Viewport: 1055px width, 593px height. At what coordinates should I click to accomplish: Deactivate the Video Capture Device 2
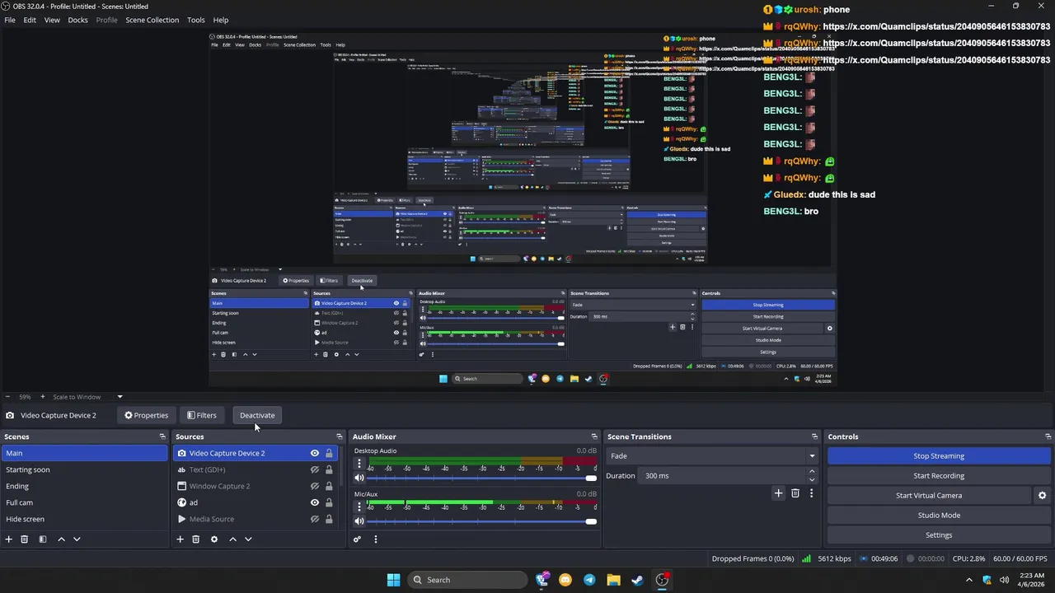tap(257, 415)
